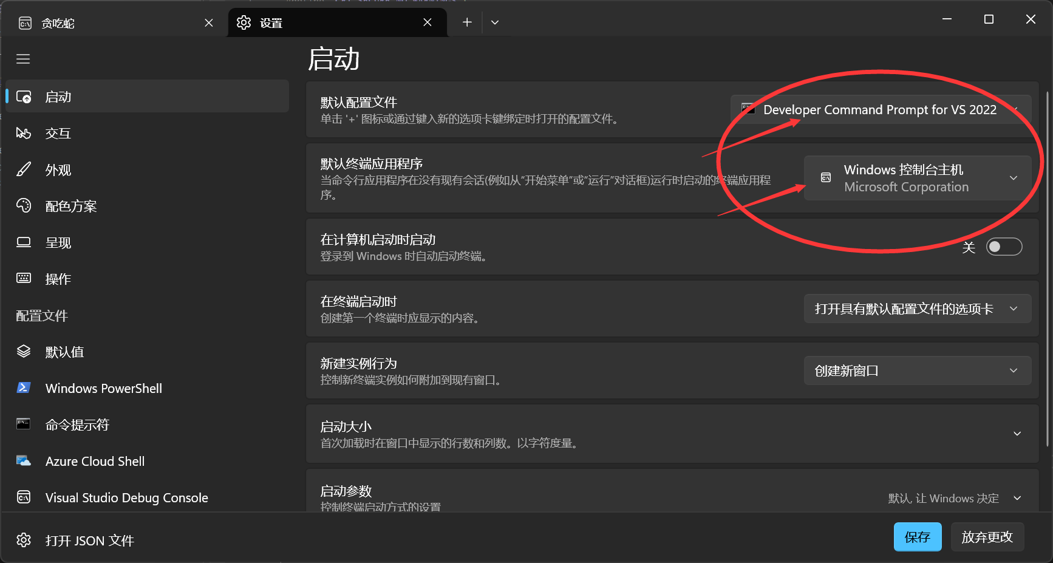Viewport: 1053px width, 563px height.
Task: Click the 保存 save button
Action: [x=918, y=537]
